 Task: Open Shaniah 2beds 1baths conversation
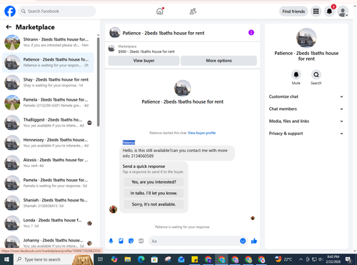click(x=49, y=203)
